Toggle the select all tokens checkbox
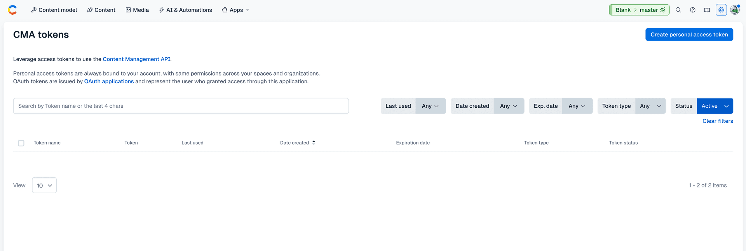Screen dimensions: 746x251 21,143
